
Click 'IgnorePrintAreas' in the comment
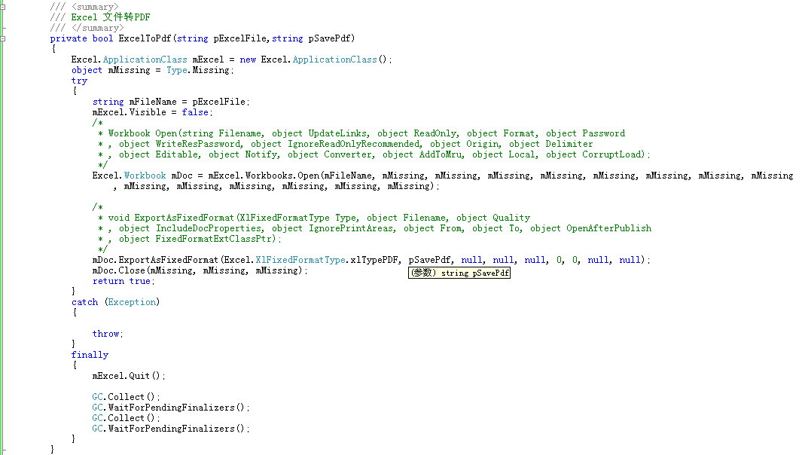coord(351,228)
